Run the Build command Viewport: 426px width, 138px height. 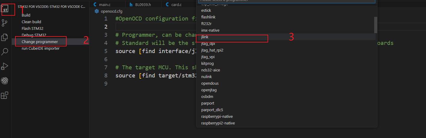(x=26, y=15)
